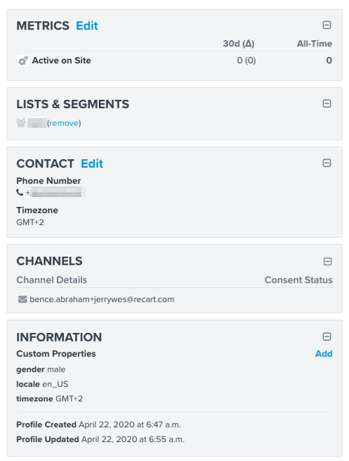The image size is (349, 461).
Task: Click the Consent Status column header
Action: pyautogui.click(x=298, y=280)
